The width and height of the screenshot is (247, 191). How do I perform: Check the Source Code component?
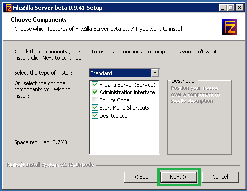(95, 100)
